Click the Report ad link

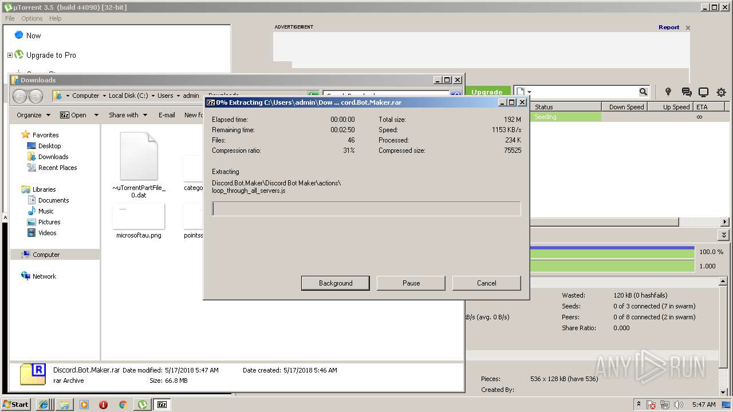click(669, 27)
